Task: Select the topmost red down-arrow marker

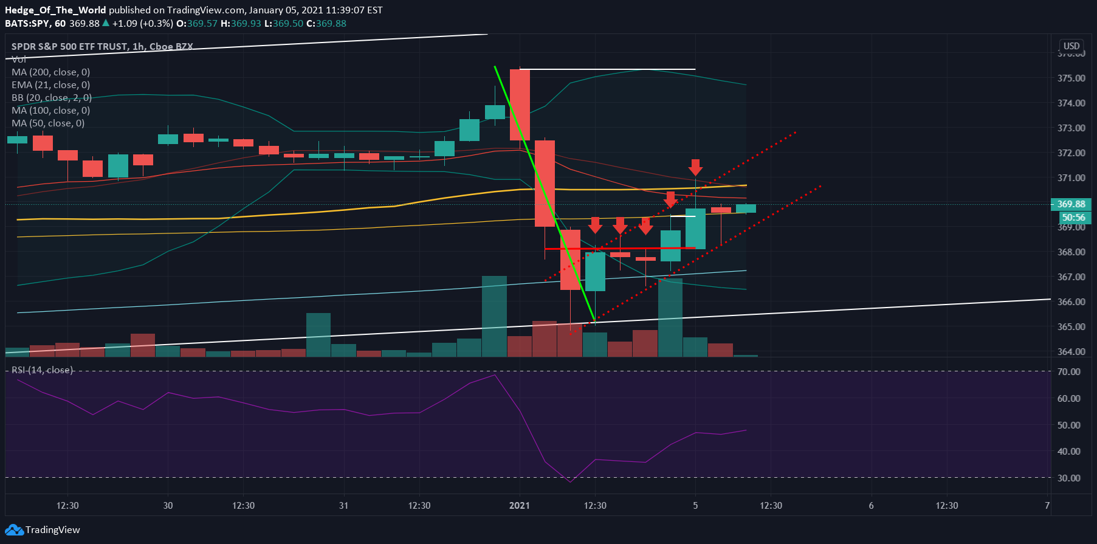Action: click(695, 167)
